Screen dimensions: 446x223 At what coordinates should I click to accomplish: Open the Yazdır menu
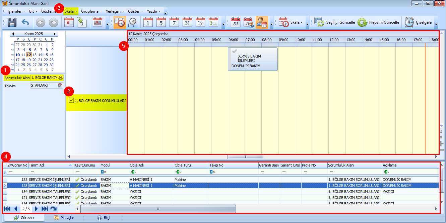click(x=153, y=11)
